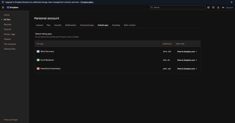Open the app grid launcher icon

point(3,7)
